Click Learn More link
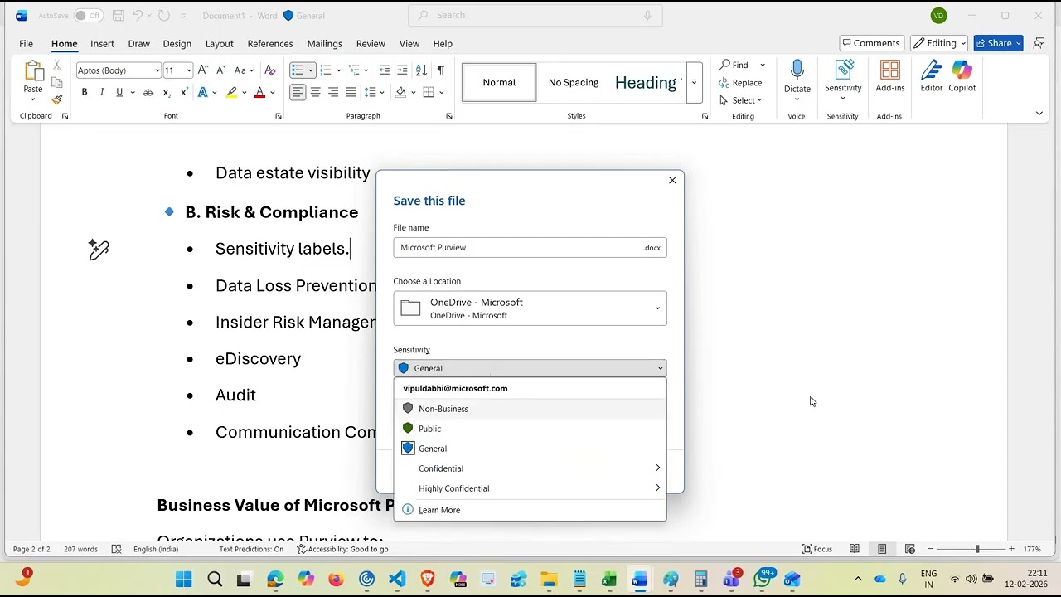 (439, 510)
